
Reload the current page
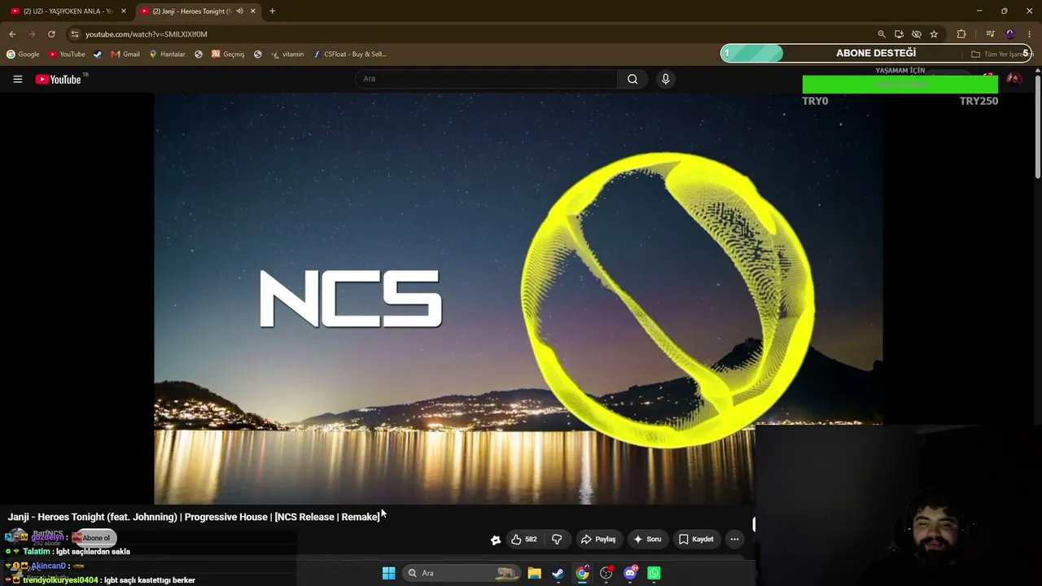pyautogui.click(x=51, y=34)
